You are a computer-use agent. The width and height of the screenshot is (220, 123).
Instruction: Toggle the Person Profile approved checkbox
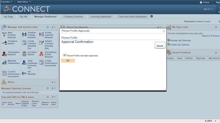(65, 55)
